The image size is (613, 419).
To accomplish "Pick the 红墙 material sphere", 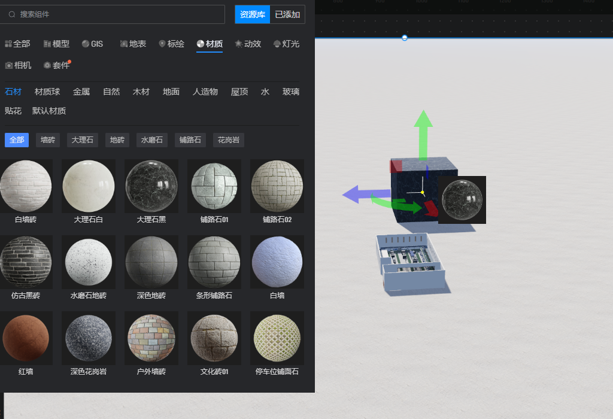I will (26, 338).
